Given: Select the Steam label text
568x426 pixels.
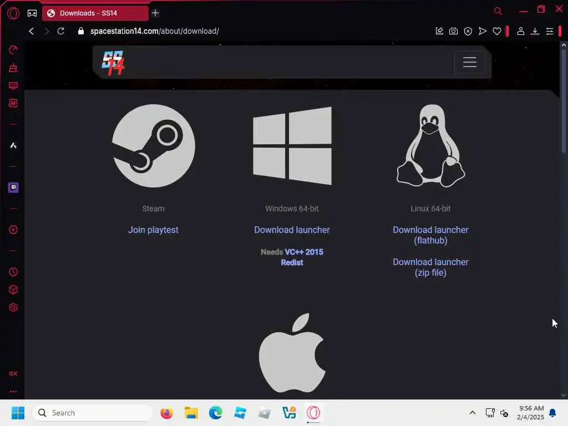Looking at the screenshot, I should 153,209.
